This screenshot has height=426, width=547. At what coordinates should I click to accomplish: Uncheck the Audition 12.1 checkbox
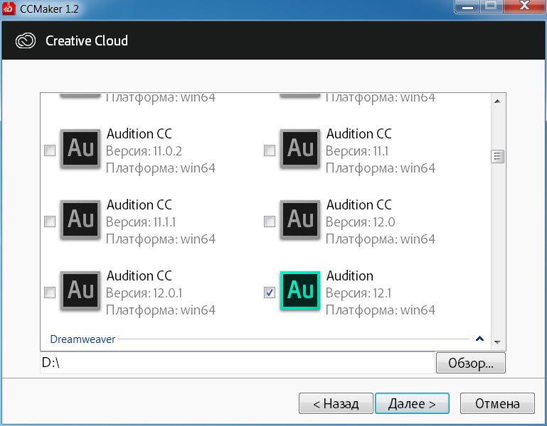pyautogui.click(x=270, y=293)
